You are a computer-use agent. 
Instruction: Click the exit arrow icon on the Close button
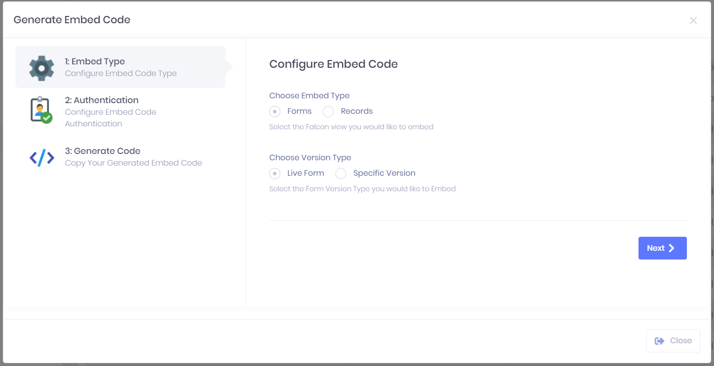pyautogui.click(x=659, y=341)
